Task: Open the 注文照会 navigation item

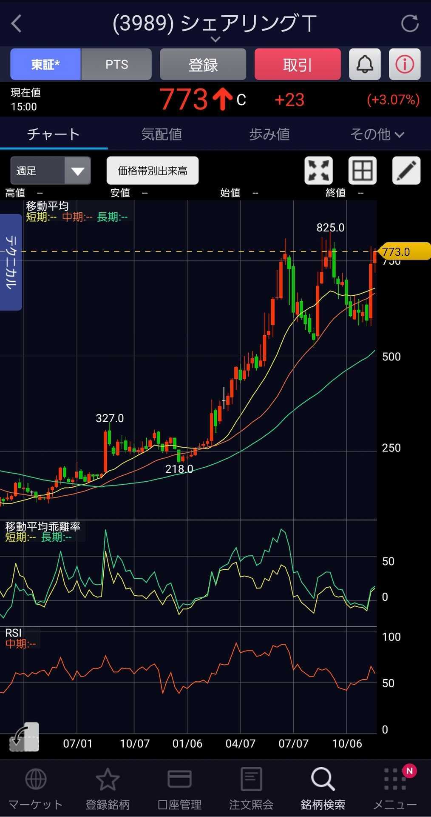Action: click(251, 788)
